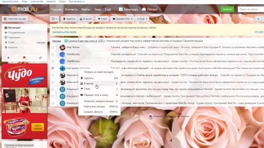Screen dimensions: 264x148
Task: Click the очистить link next to Спам
Action: pyautogui.click(x=41, y=43)
